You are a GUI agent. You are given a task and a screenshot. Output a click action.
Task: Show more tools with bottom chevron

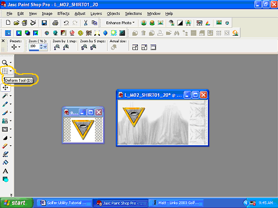11,195
